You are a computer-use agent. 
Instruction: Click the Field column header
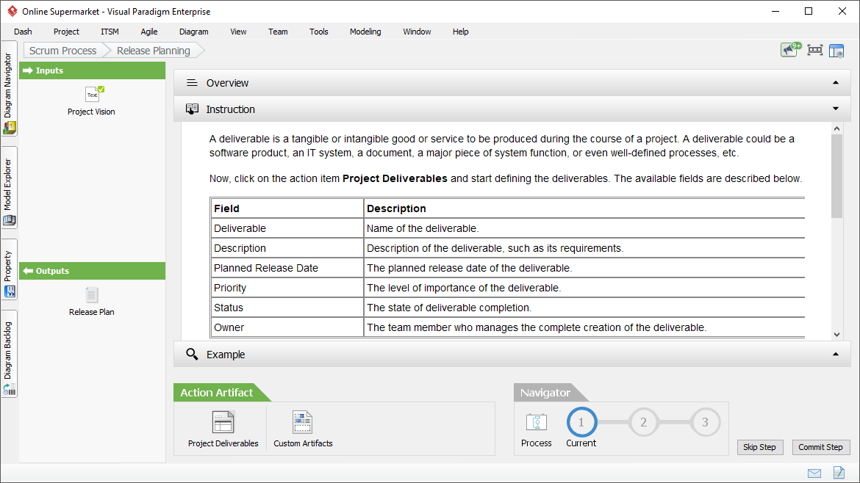(x=287, y=208)
